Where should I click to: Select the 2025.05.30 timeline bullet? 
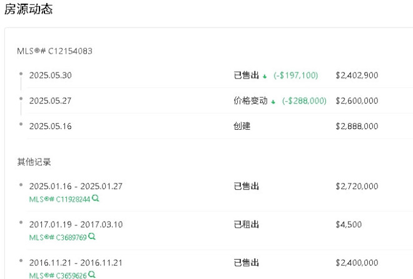pos(21,74)
